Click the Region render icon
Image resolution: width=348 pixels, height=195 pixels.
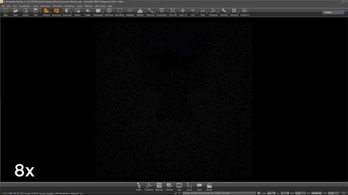tap(77, 12)
